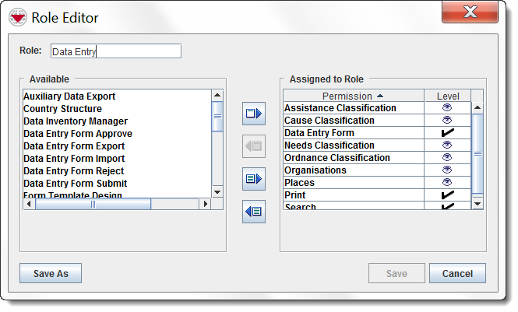Viewport: 518px width, 312px height.
Task: Click the Places row eye level icon
Action: [x=447, y=183]
